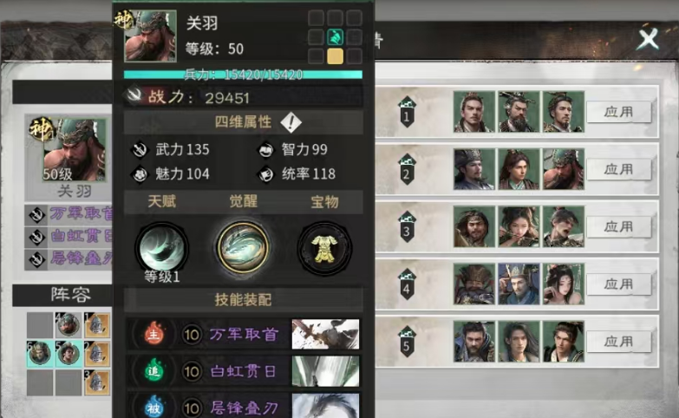Viewport: 679px width, 418px height.
Task: Apply lineup 2 with 应用 button
Action: [619, 169]
